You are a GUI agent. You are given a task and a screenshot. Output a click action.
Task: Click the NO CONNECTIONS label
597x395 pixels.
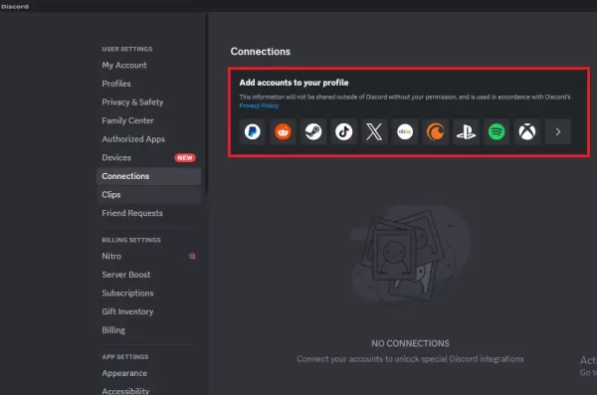(x=410, y=343)
